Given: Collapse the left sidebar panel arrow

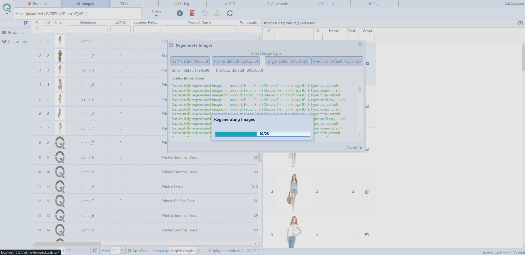Looking at the screenshot, I should click(x=26, y=23).
